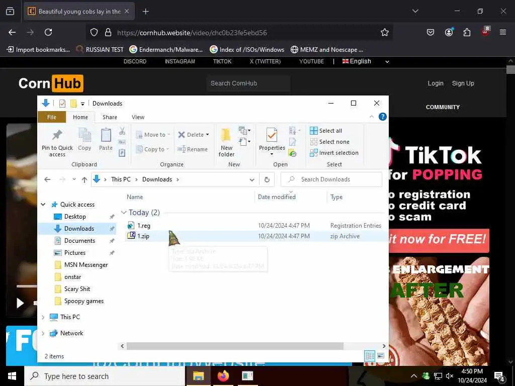The width and height of the screenshot is (515, 386).
Task: Click the Sign Up link
Action: (463, 83)
